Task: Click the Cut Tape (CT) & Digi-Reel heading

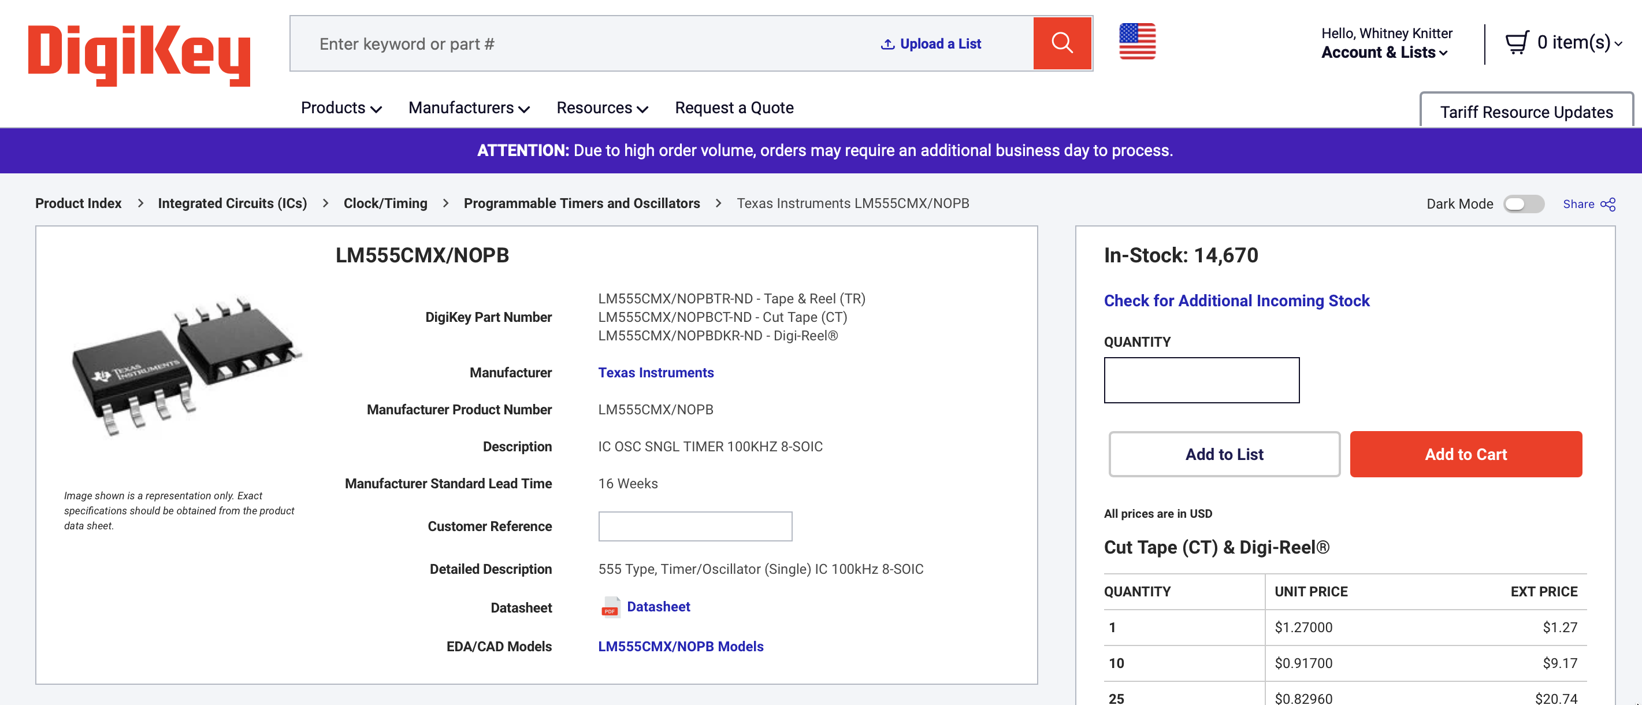Action: pyautogui.click(x=1217, y=548)
